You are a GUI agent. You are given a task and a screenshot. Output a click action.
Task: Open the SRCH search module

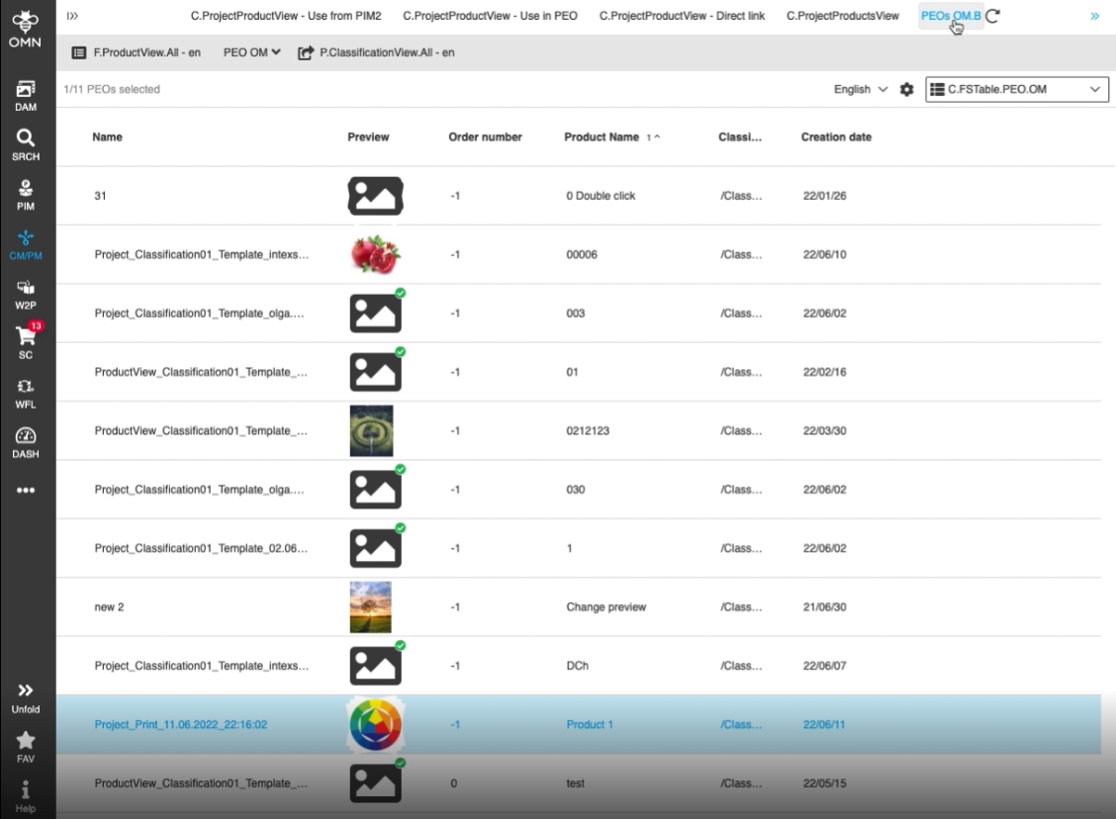(x=26, y=145)
